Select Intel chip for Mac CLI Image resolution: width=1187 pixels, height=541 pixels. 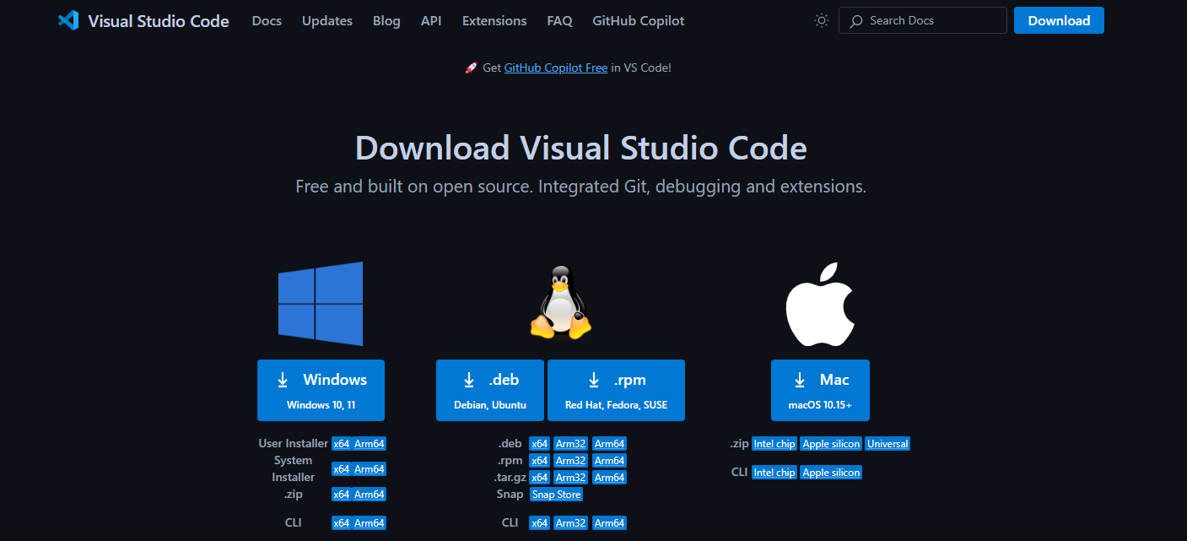[774, 473]
